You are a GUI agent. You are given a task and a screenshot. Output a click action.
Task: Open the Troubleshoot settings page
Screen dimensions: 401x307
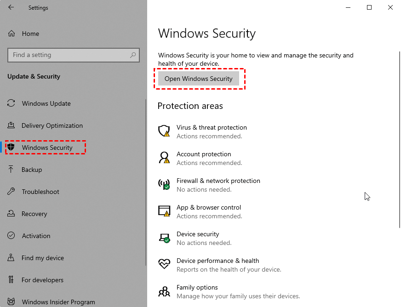pyautogui.click(x=40, y=192)
